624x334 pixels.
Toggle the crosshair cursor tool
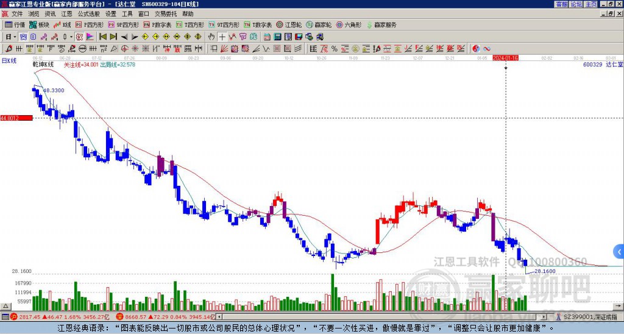tap(222, 37)
